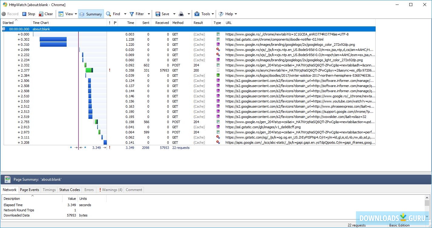Viewport: 432px width, 228px height.
Task: Clear the captured request log
Action: (46, 14)
